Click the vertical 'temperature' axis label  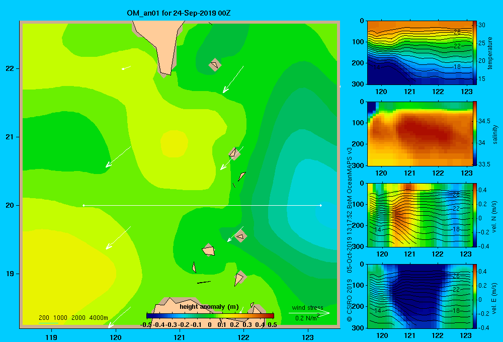click(490, 53)
